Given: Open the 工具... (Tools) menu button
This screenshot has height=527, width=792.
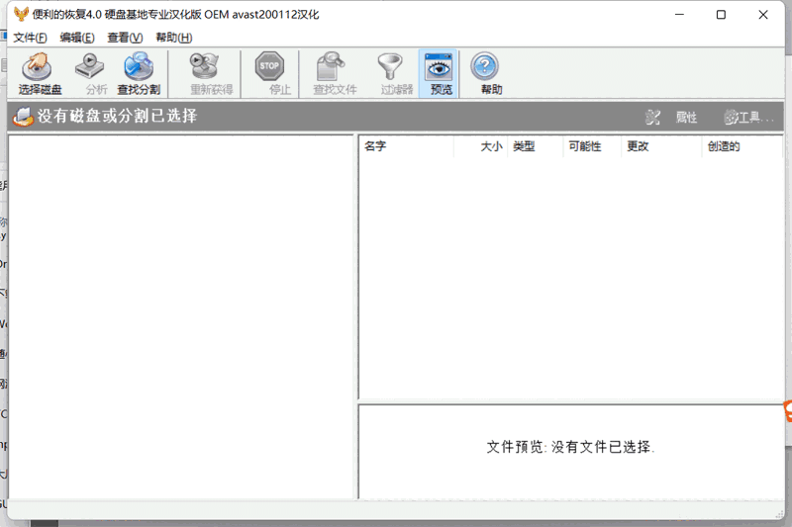Looking at the screenshot, I should click(x=748, y=118).
